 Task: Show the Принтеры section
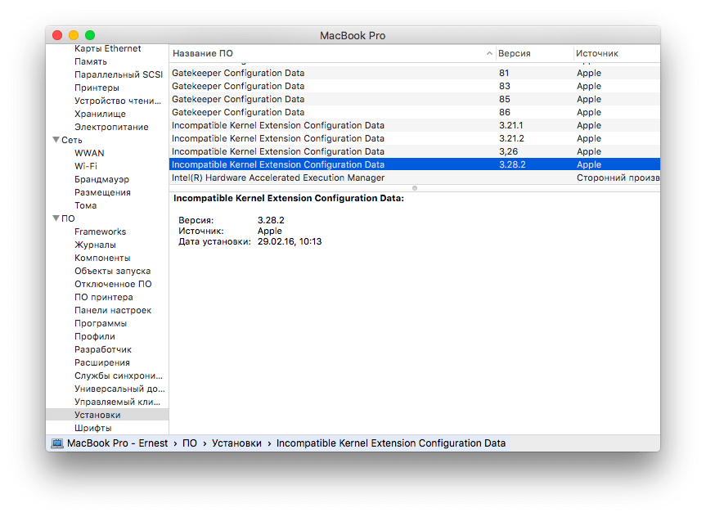97,88
